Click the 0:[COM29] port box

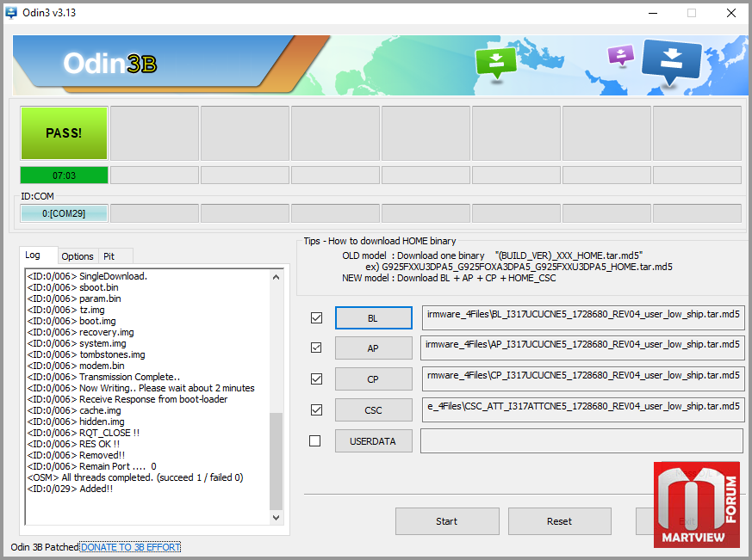pyautogui.click(x=64, y=213)
